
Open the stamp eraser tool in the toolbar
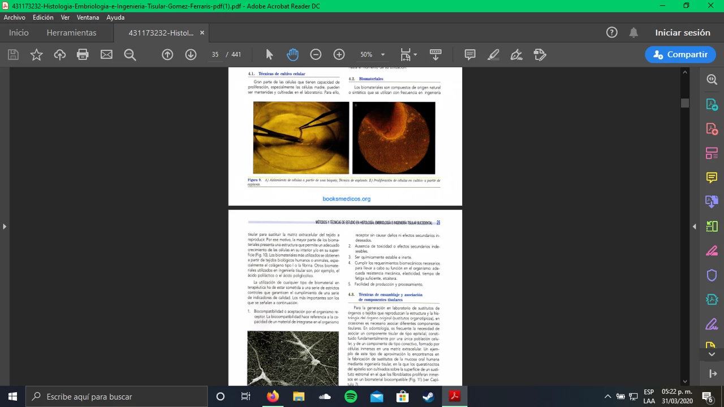pos(540,55)
